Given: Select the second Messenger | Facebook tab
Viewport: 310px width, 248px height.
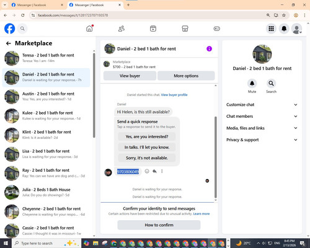Looking at the screenshot, I should click(x=95, y=5).
